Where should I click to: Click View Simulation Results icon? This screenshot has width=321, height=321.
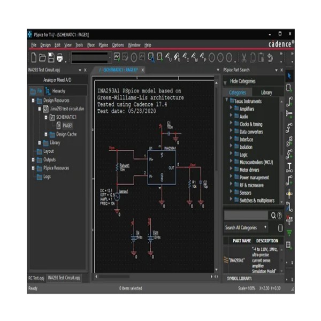coord(142,57)
